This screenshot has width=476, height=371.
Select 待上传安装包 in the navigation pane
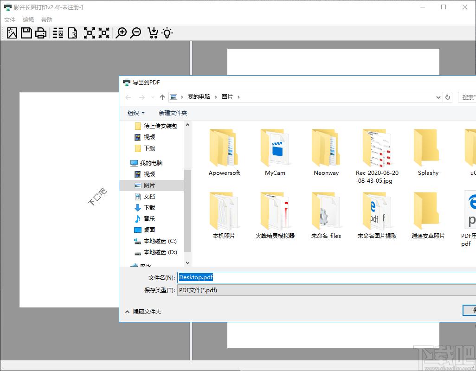coord(156,126)
